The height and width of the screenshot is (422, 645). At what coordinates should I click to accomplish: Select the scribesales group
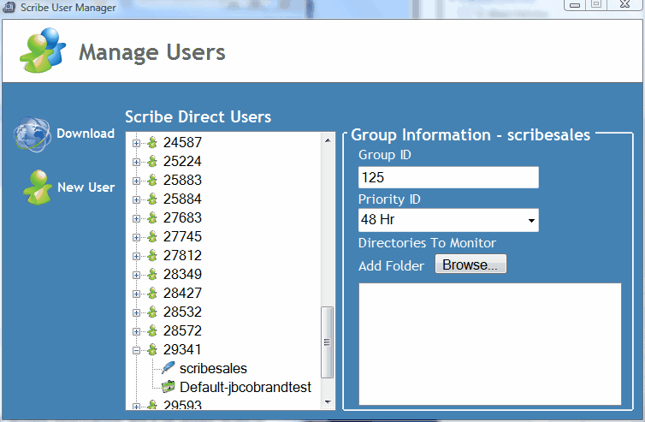213,368
